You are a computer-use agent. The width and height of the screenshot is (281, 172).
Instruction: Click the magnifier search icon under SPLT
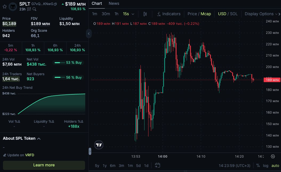(x=34, y=9)
